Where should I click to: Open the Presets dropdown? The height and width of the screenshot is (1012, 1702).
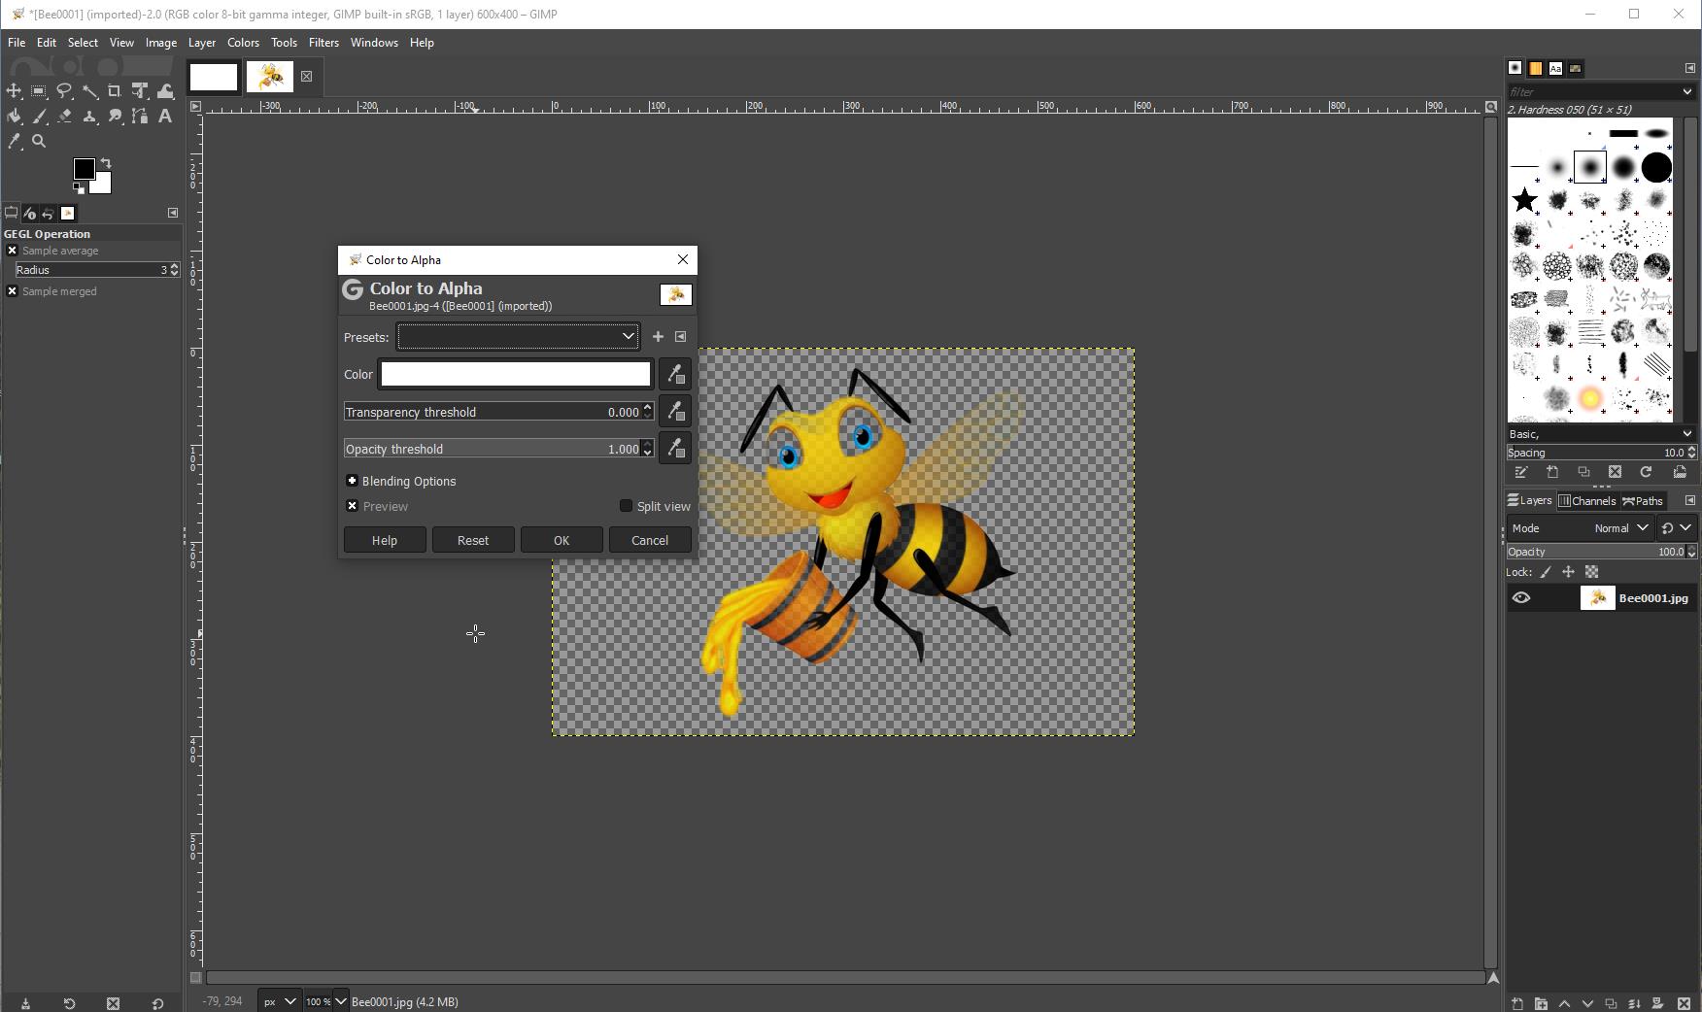[518, 337]
